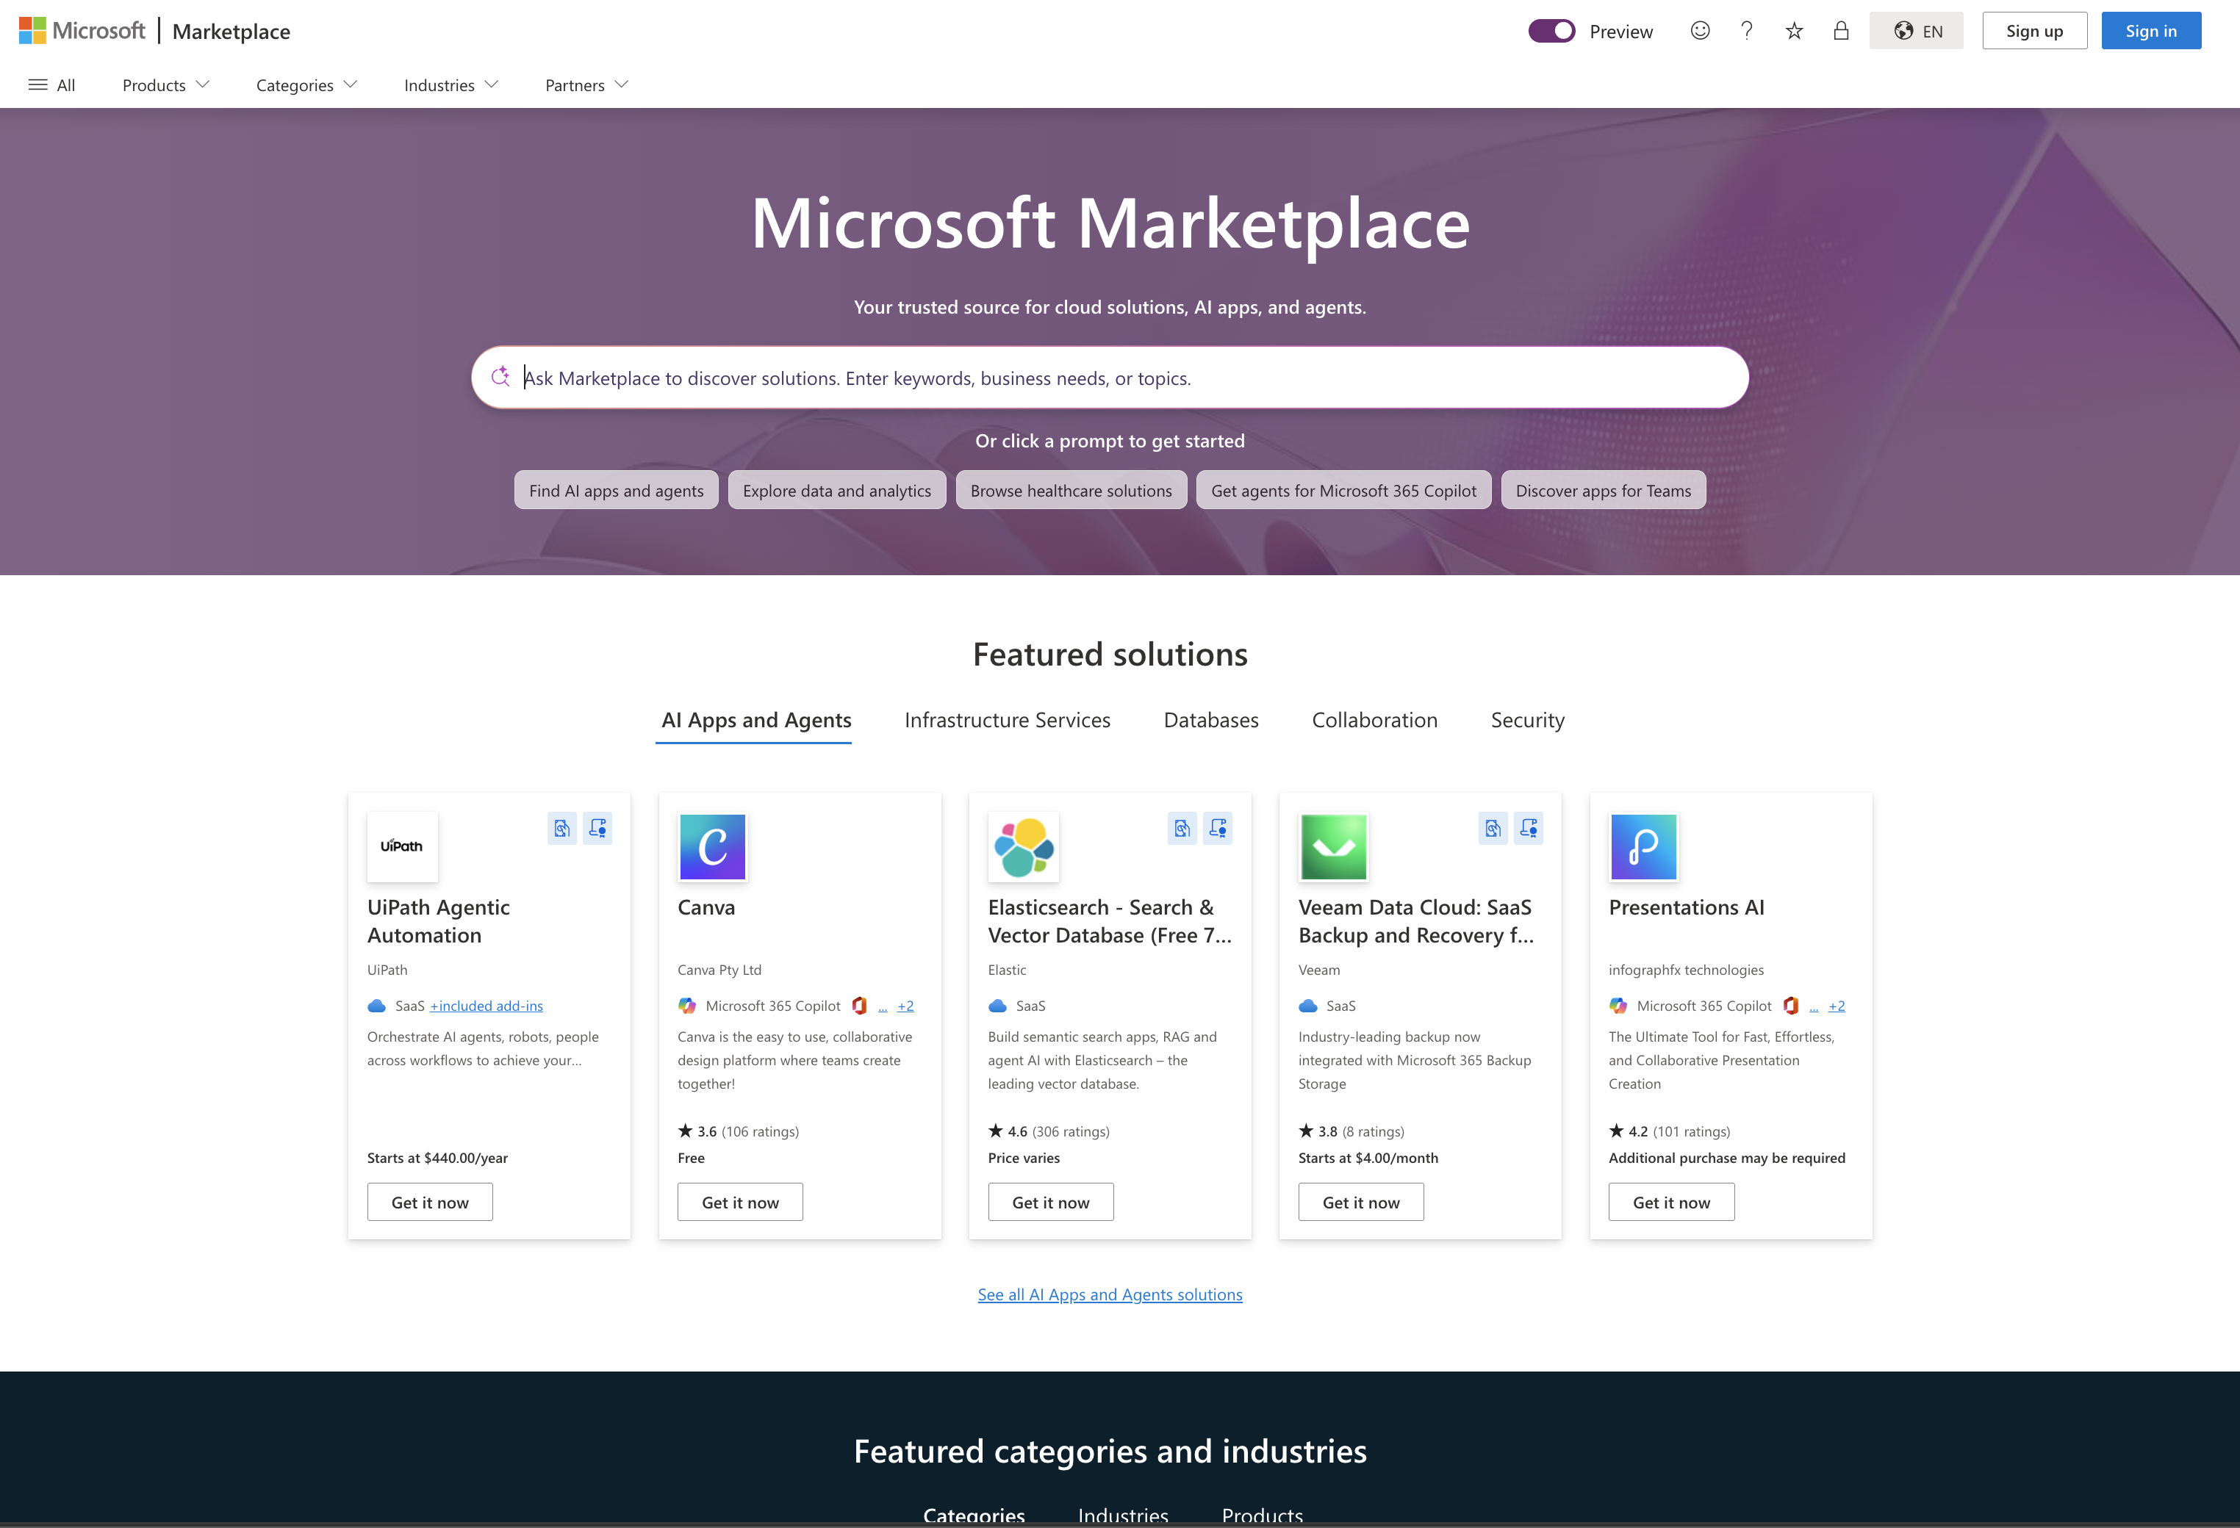The width and height of the screenshot is (2240, 1528).
Task: Click the Elasticsearch product logo
Action: 1023,847
